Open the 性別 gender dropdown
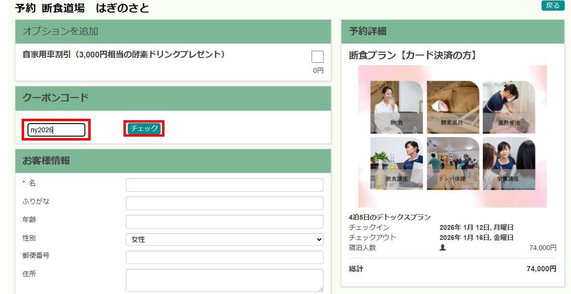Viewport: 571px width, 294px height. coord(224,239)
